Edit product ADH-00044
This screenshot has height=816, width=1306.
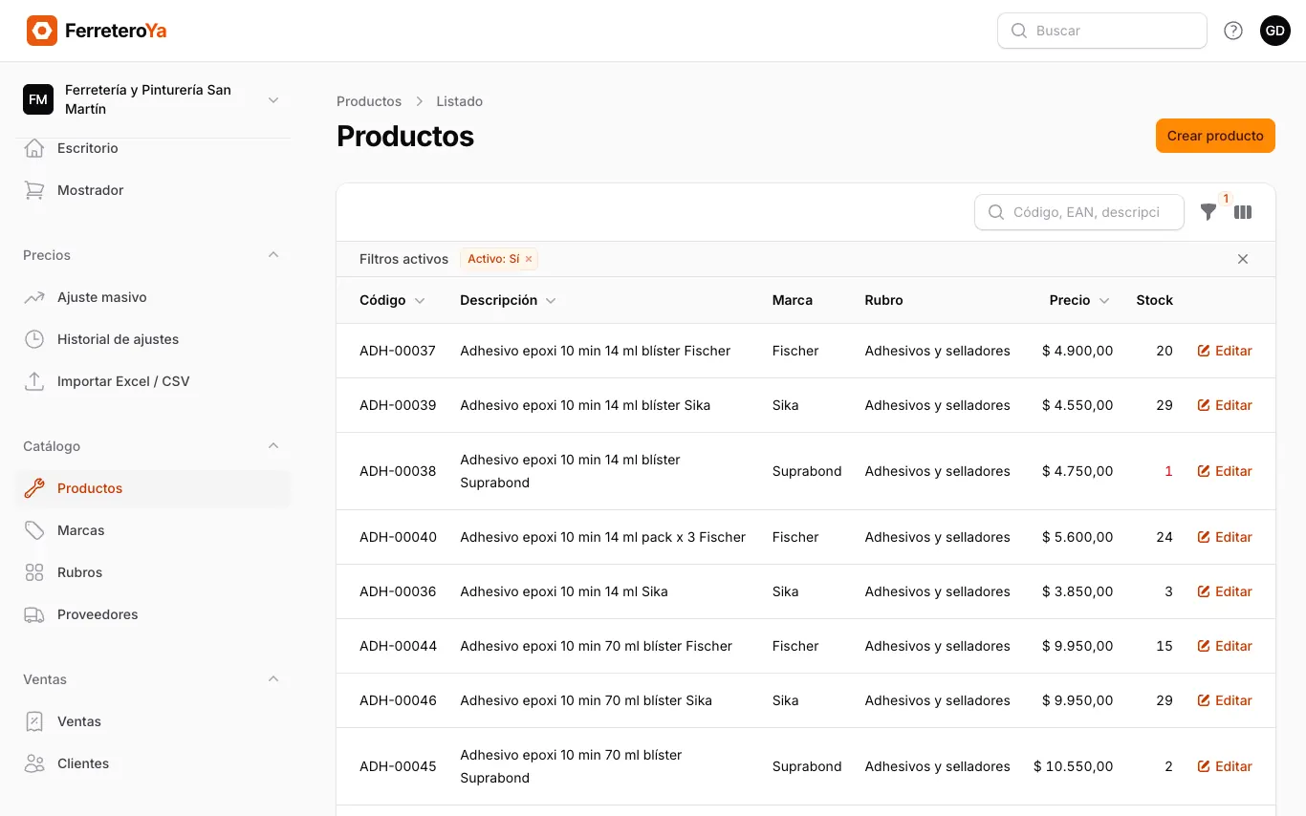pos(1225,646)
